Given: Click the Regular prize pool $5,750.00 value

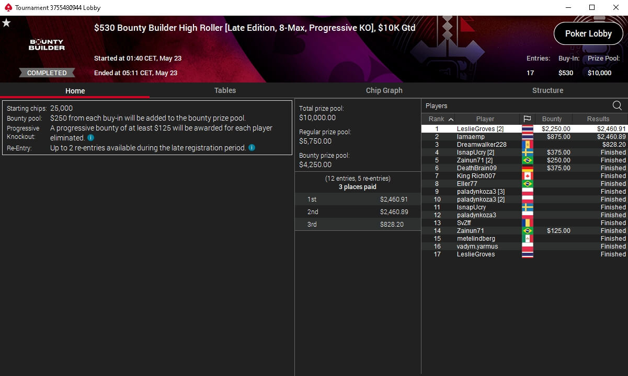Looking at the screenshot, I should click(x=315, y=141).
